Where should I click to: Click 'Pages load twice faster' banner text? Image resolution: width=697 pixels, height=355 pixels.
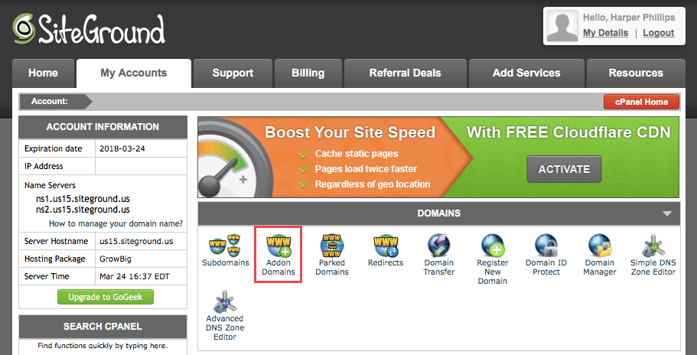pos(366,169)
